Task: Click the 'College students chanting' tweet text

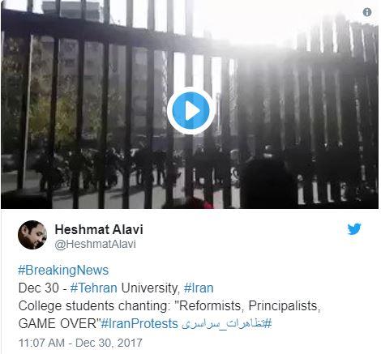Action: tap(93, 306)
